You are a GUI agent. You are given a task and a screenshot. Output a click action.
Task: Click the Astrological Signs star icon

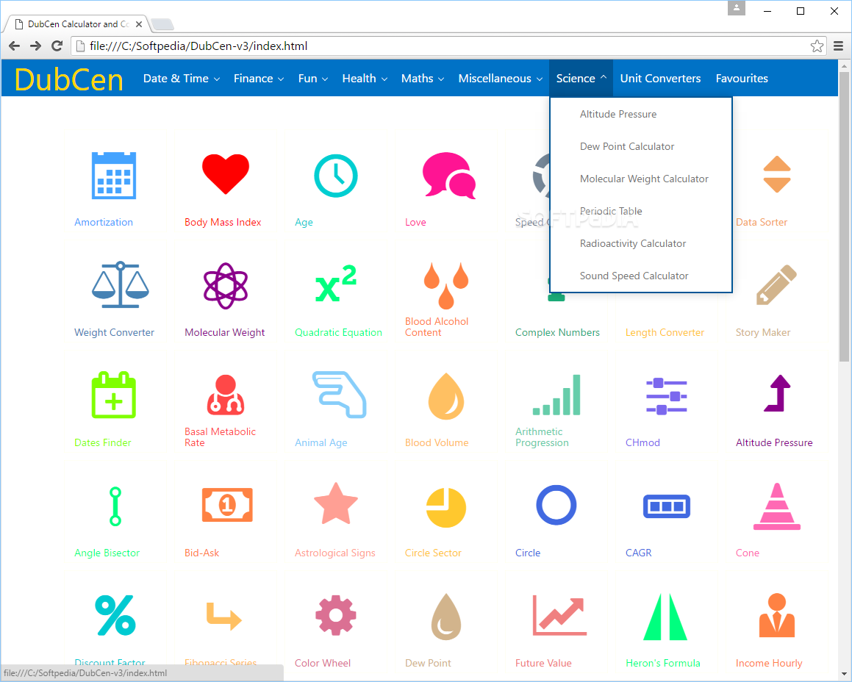336,503
